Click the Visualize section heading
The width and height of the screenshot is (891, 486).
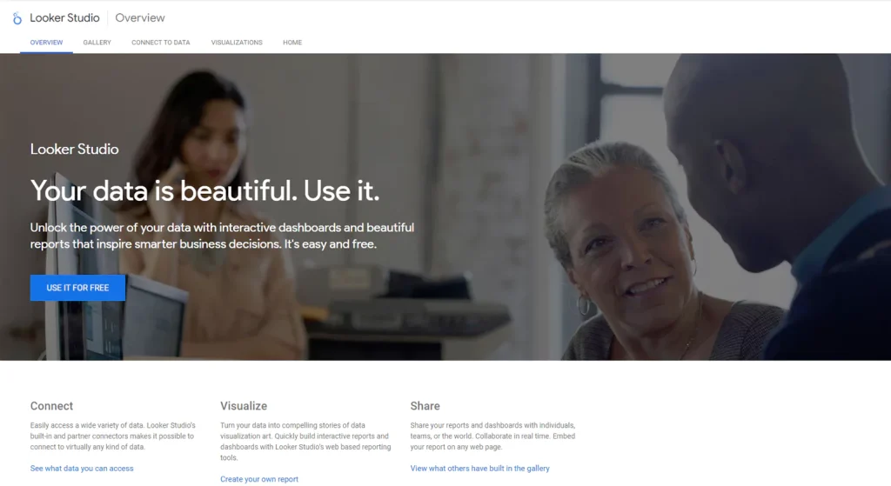point(244,406)
